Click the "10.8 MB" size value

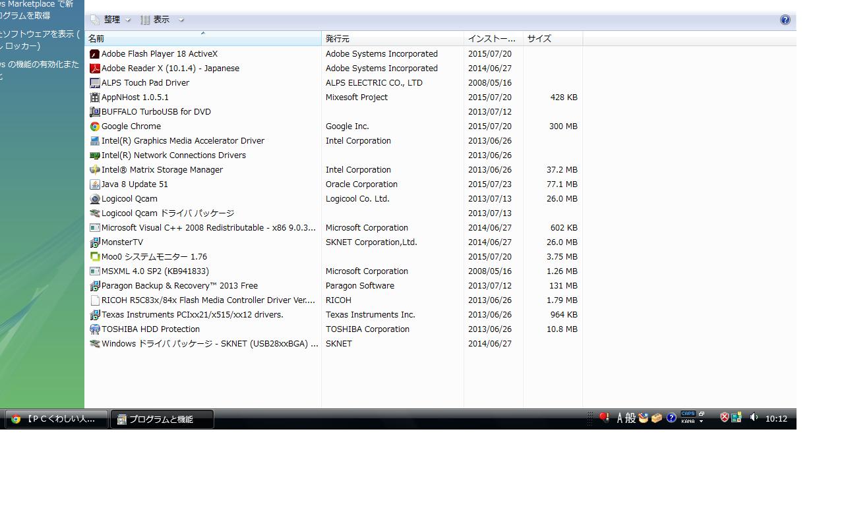coord(562,329)
